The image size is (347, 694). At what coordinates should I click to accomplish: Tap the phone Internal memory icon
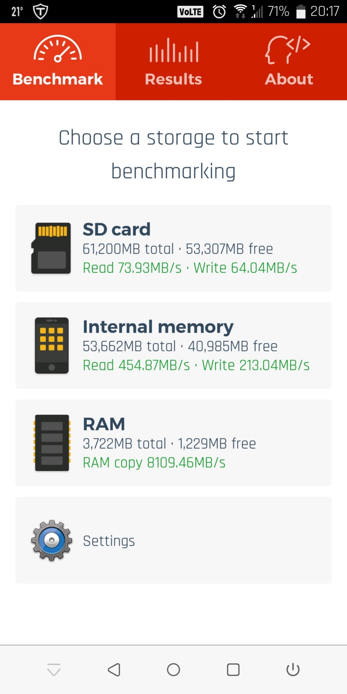click(52, 346)
